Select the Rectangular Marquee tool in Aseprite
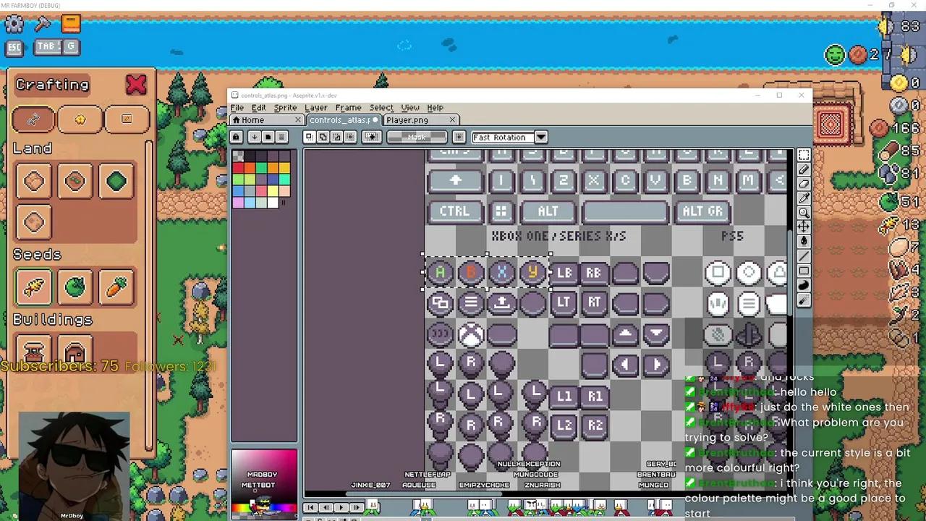926x521 pixels. (x=804, y=156)
